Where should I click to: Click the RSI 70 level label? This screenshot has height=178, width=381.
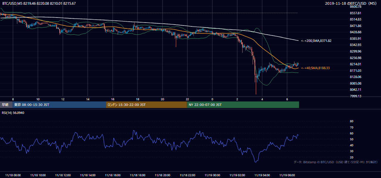point(351,127)
